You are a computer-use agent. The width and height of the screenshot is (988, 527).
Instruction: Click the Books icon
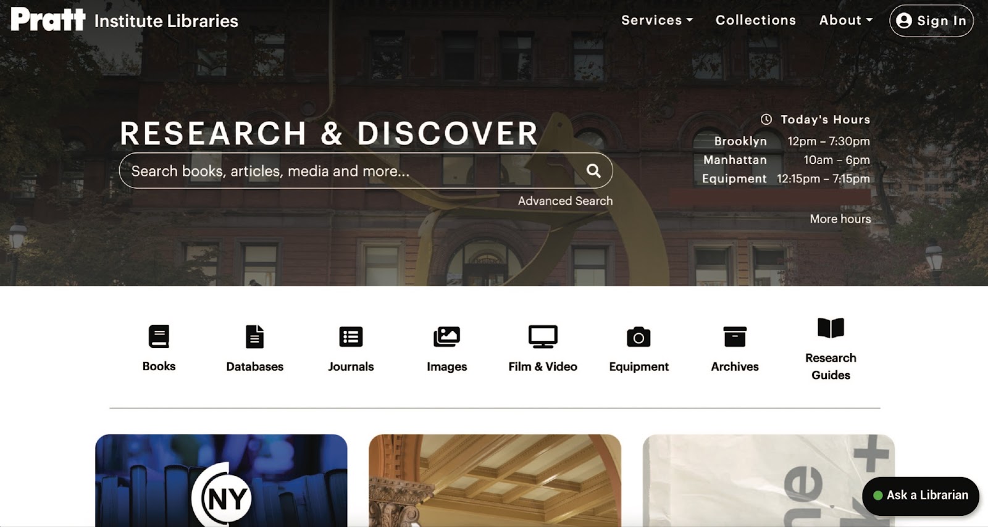(x=159, y=337)
